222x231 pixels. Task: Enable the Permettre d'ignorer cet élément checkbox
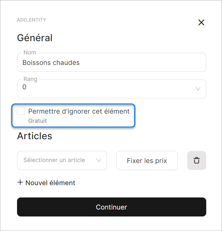click(x=21, y=111)
